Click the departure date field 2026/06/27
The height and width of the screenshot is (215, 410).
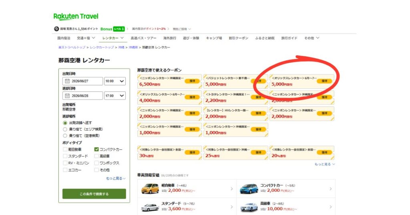point(82,81)
